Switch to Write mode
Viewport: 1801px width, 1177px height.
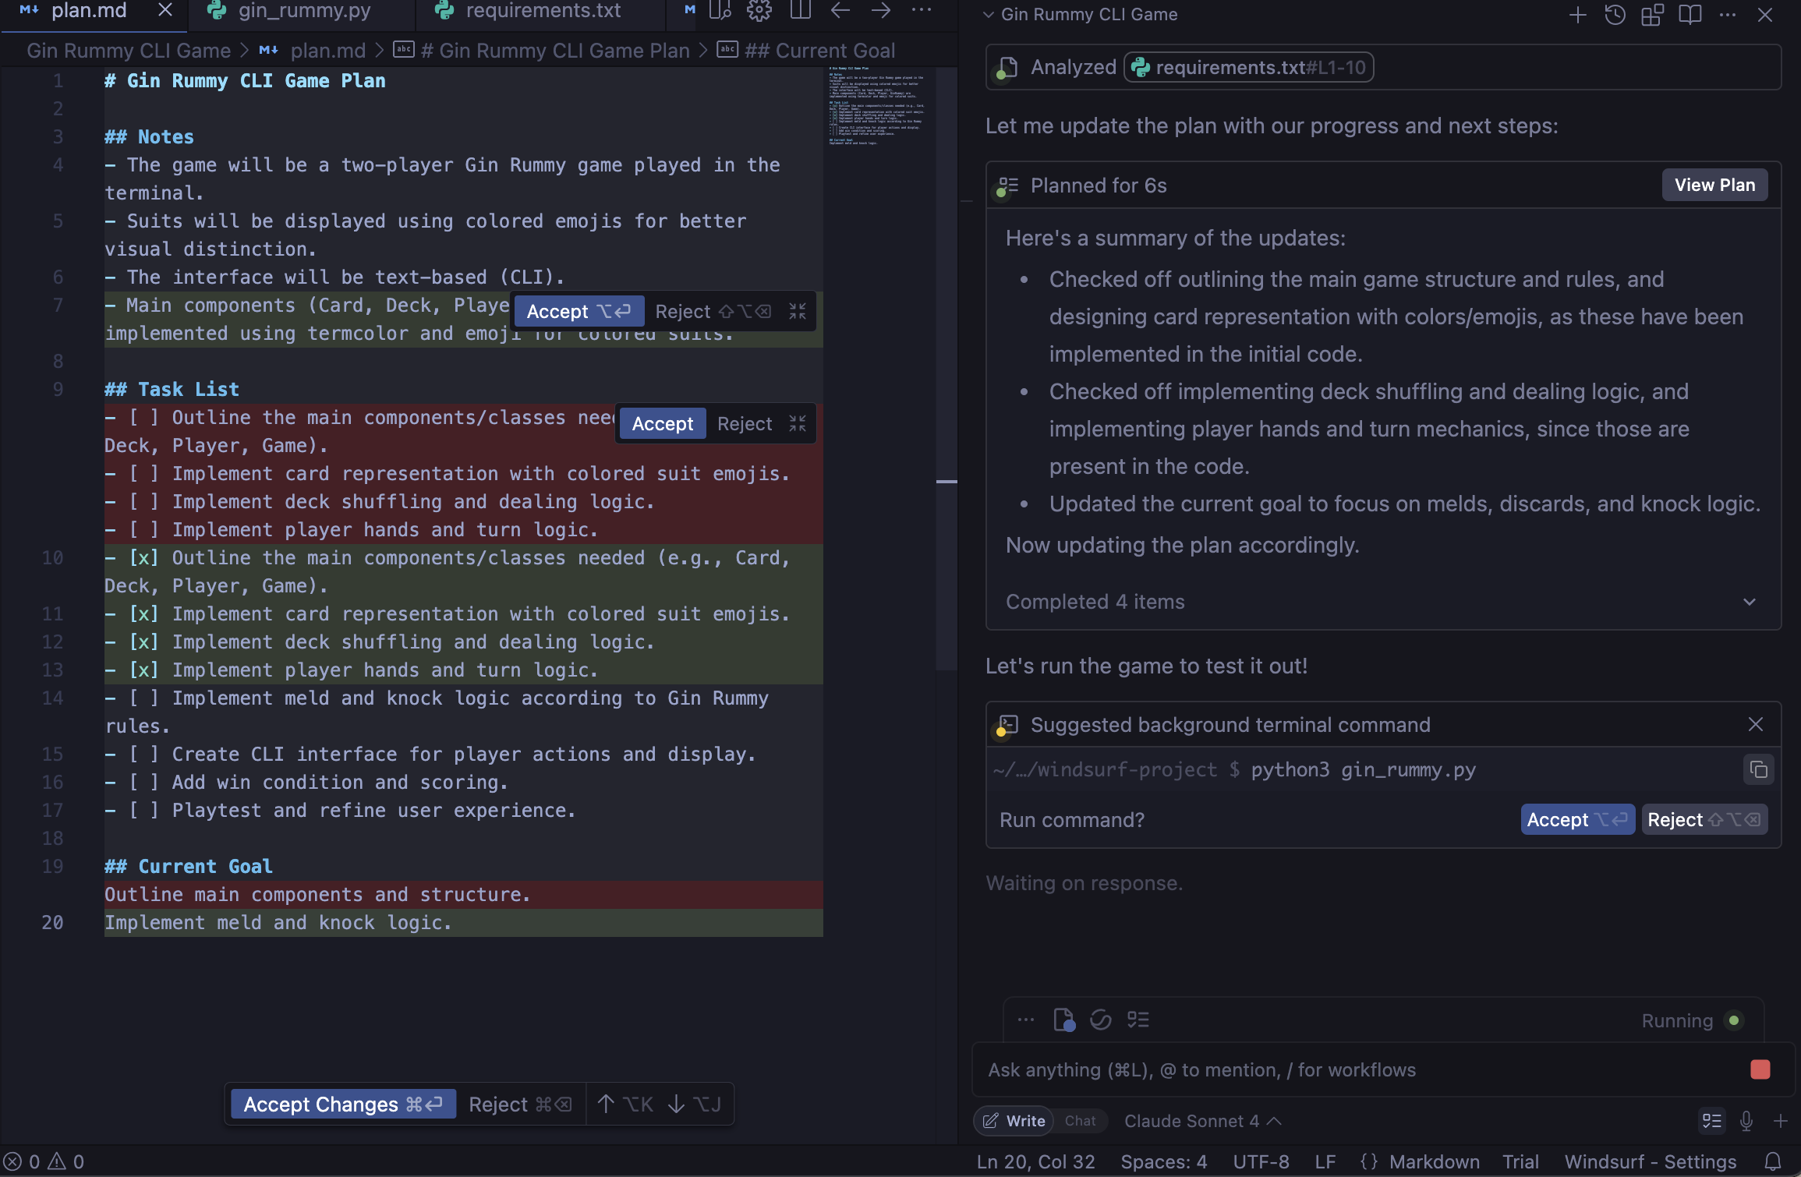coord(1014,1121)
